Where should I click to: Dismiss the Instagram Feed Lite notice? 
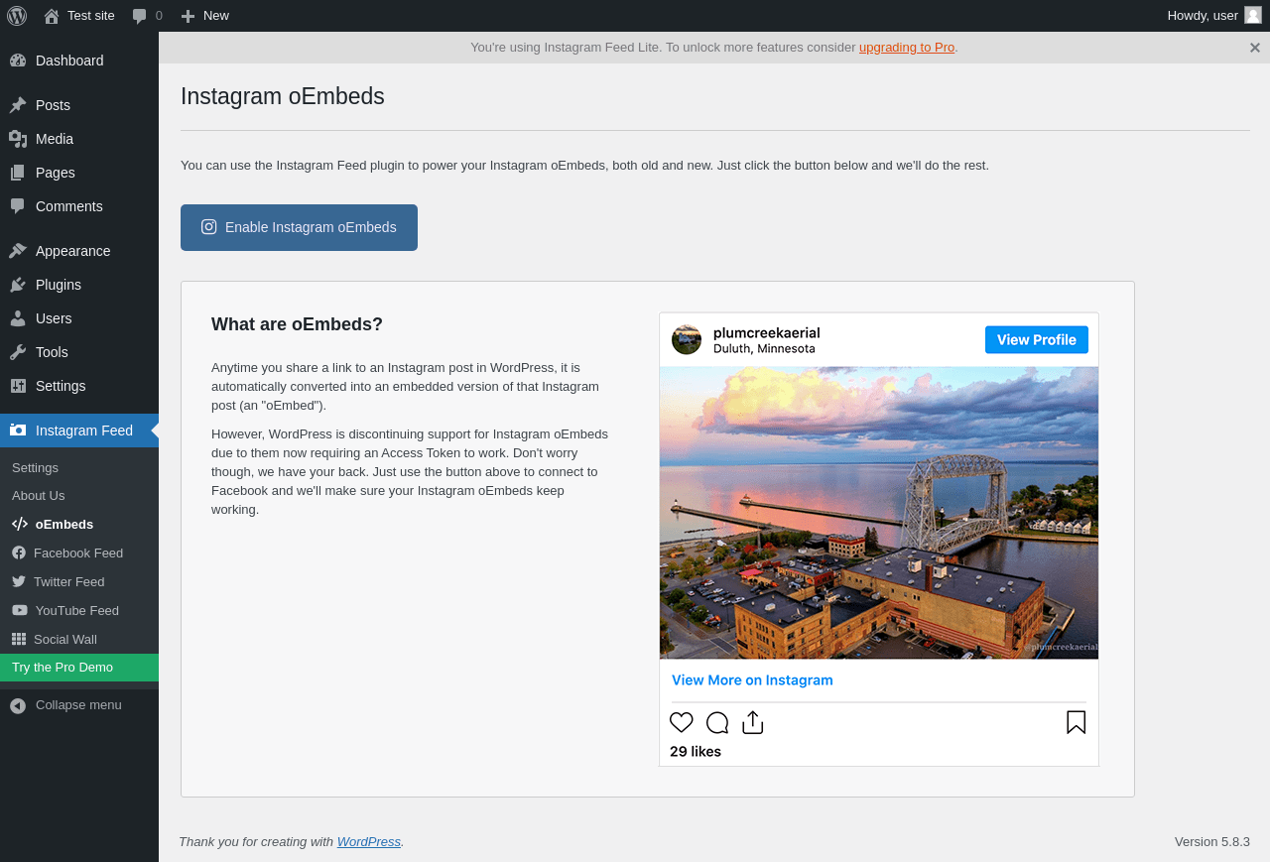pyautogui.click(x=1255, y=48)
